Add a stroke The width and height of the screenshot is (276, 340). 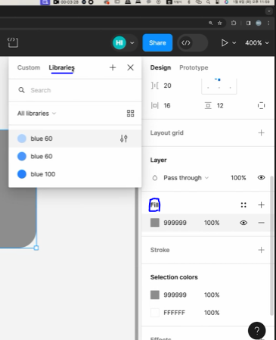point(262,250)
